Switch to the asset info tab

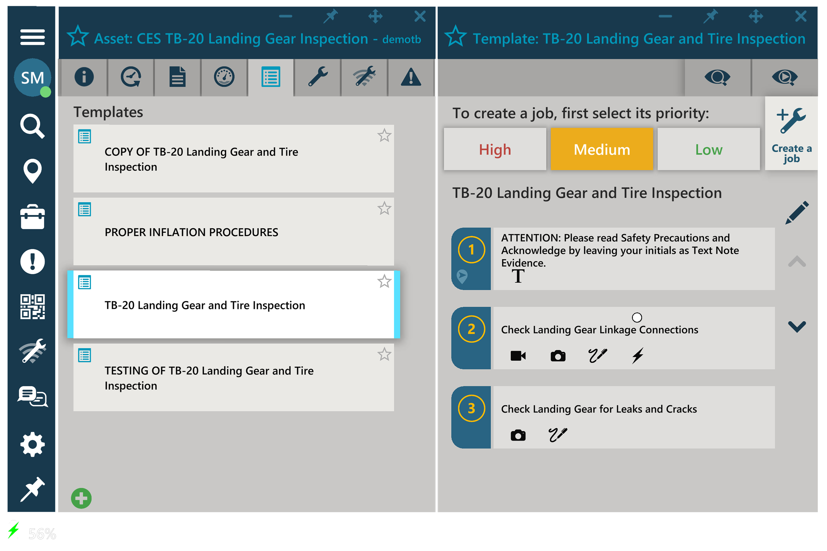[84, 77]
